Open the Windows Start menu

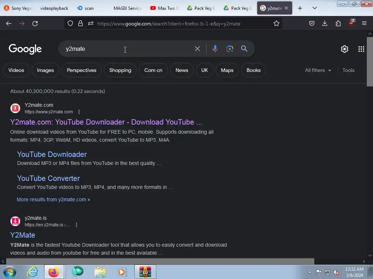(10, 272)
